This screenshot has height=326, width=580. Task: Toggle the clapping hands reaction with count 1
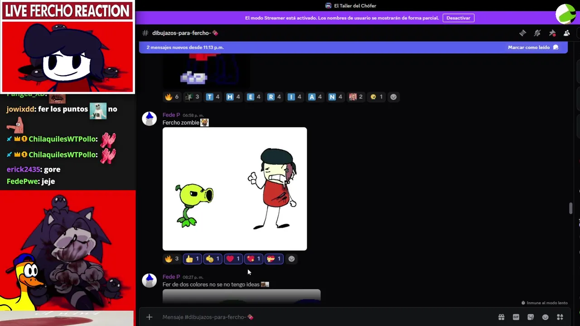point(213,259)
